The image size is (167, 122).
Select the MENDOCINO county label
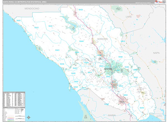[33, 9]
